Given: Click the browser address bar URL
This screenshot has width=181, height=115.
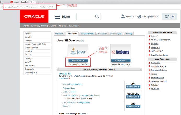Looking at the screenshot, I should (29, 7).
